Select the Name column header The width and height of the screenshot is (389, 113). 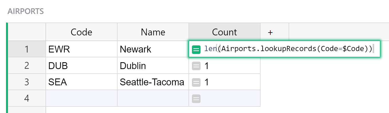click(153, 32)
